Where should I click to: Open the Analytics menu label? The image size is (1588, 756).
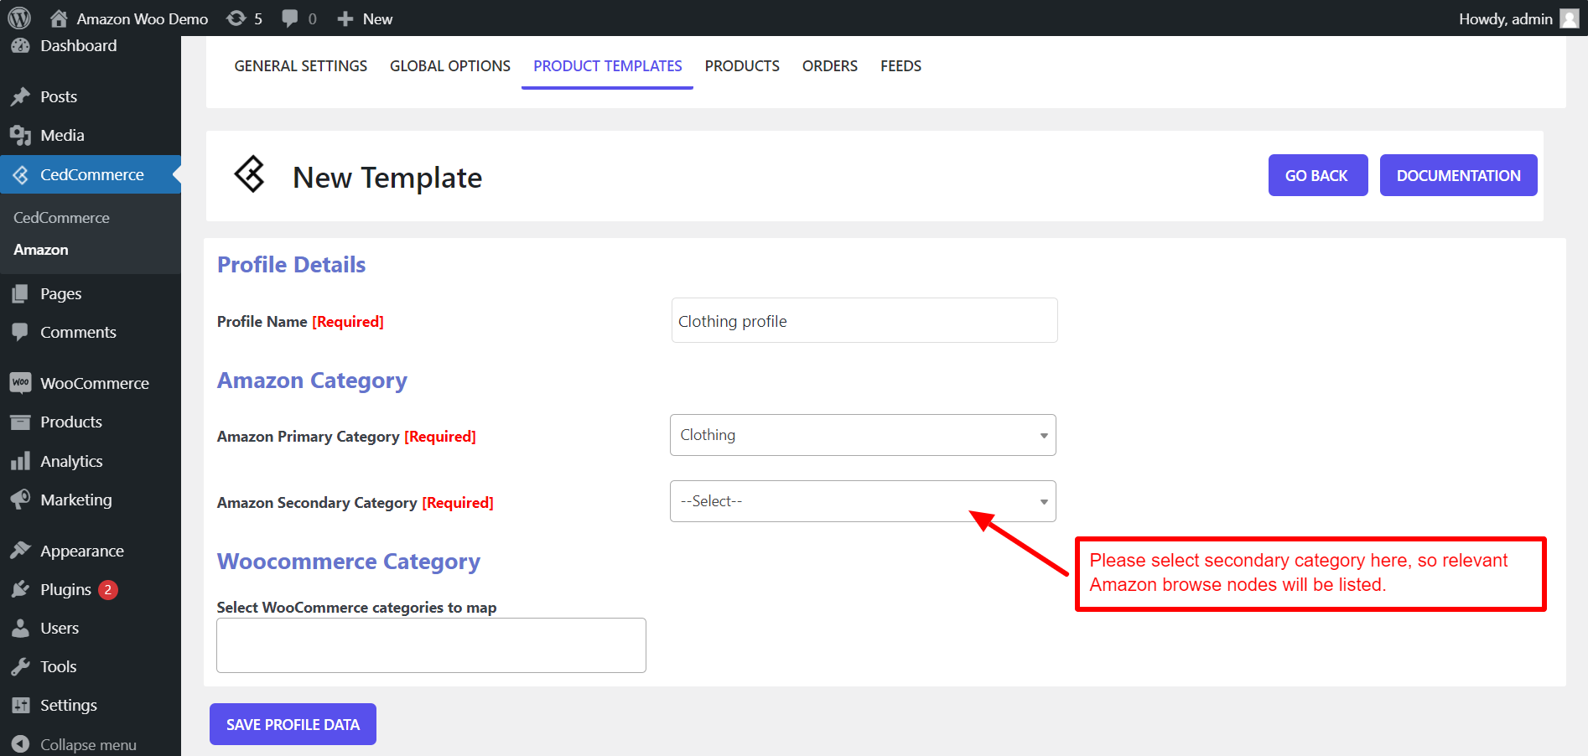[x=71, y=461]
